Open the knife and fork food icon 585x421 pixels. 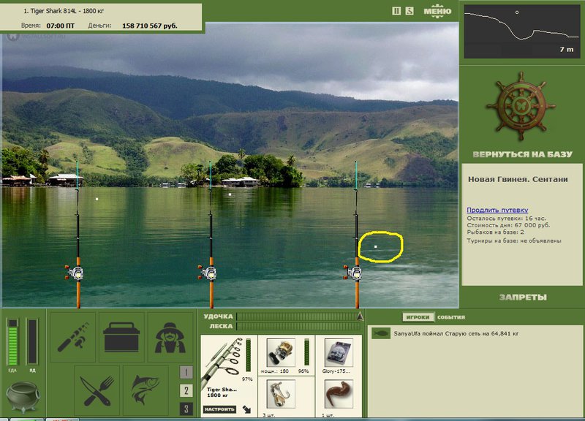[x=97, y=390]
